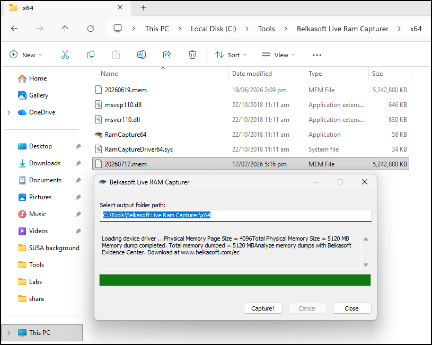The image size is (432, 345).
Task: Click the RamCaptureDriver64.sys file icon
Action: (x=99, y=149)
